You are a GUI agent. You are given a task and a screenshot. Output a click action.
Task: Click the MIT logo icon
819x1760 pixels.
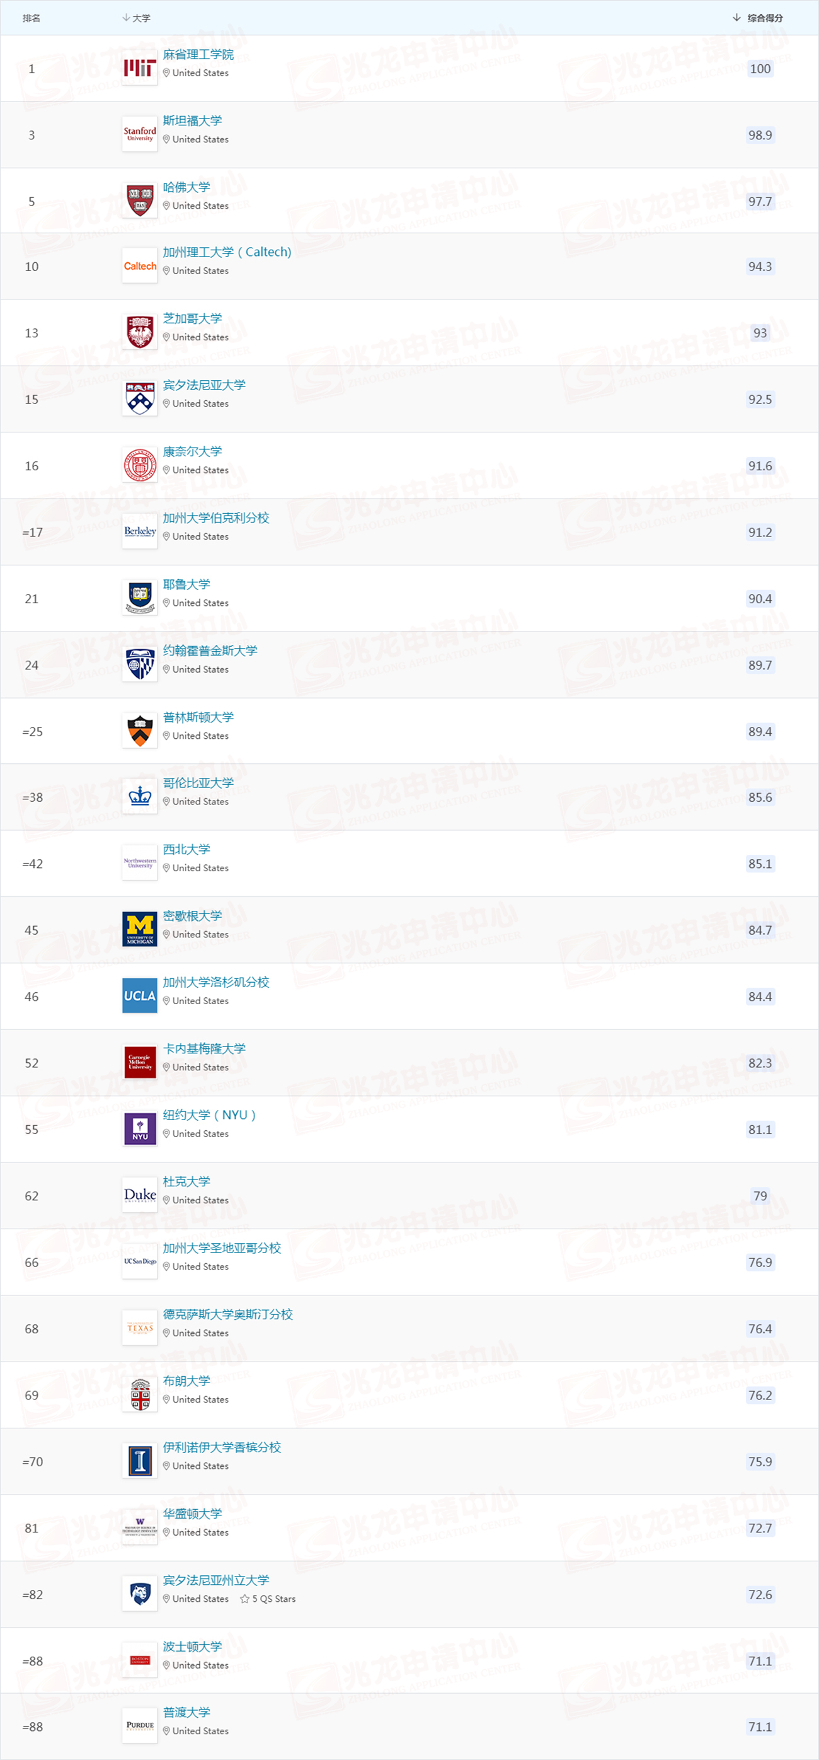(x=139, y=68)
